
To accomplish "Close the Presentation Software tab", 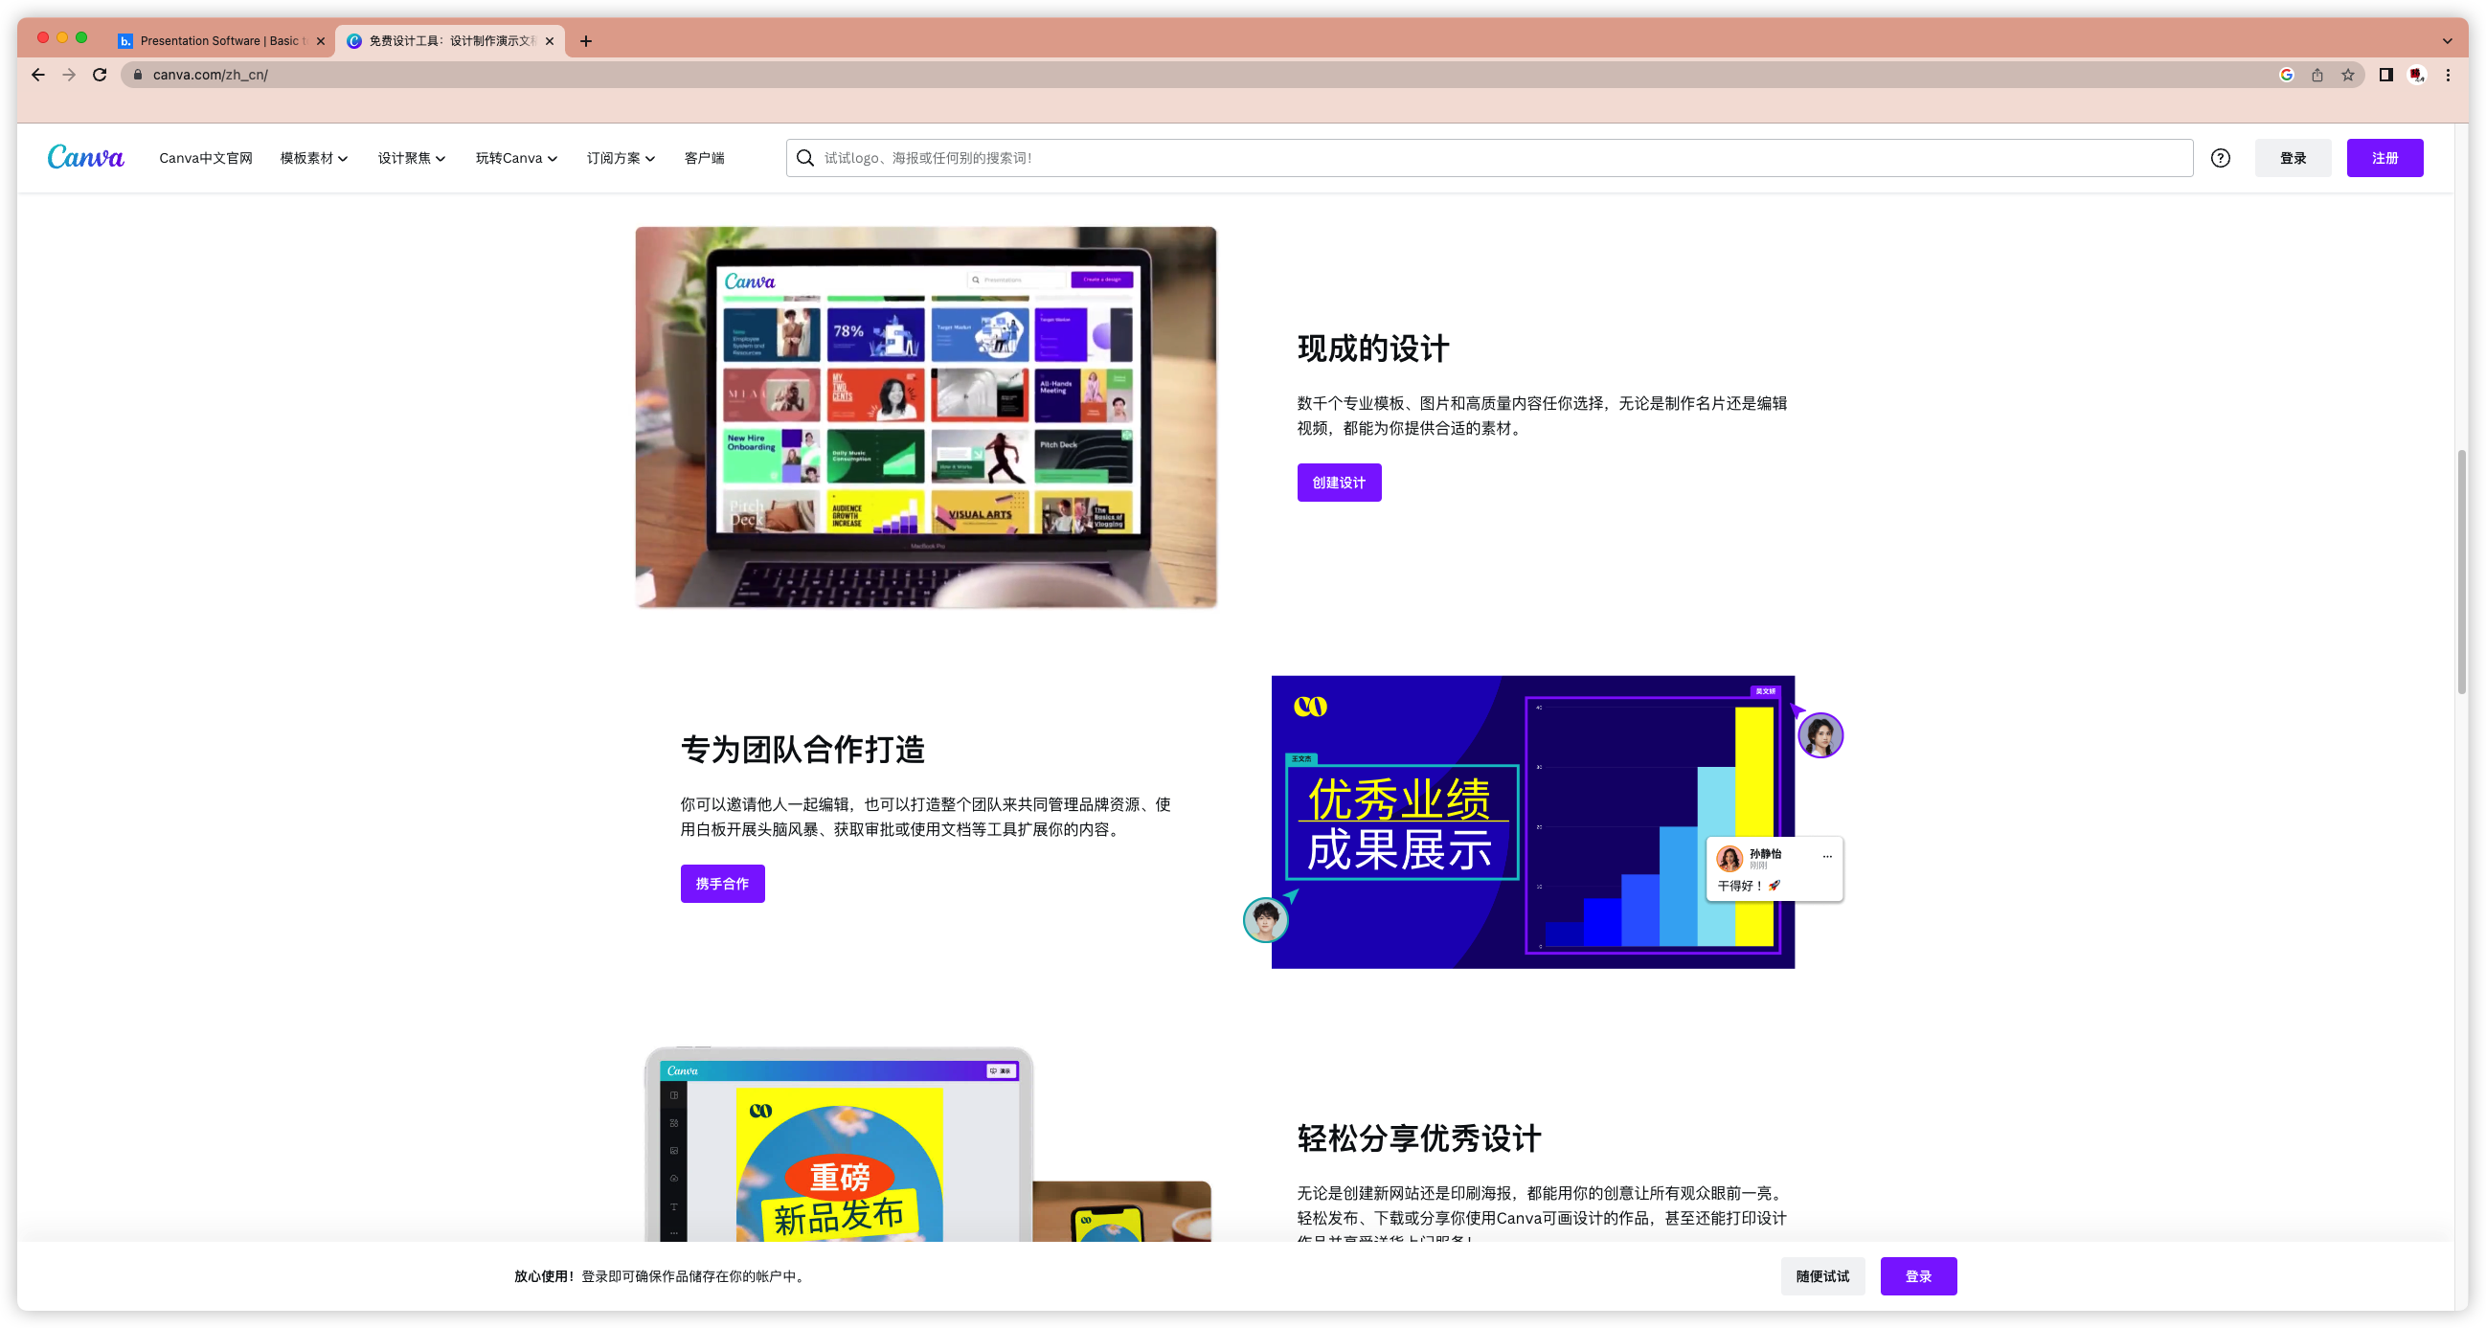I will (x=321, y=40).
